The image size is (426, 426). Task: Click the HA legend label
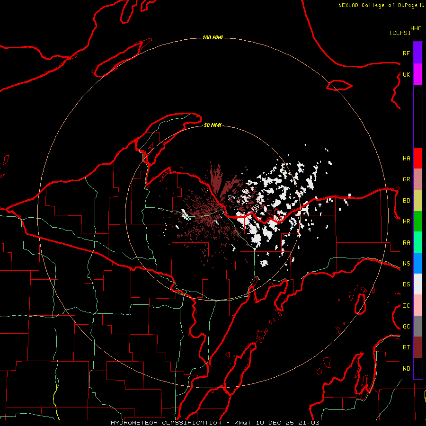406,158
